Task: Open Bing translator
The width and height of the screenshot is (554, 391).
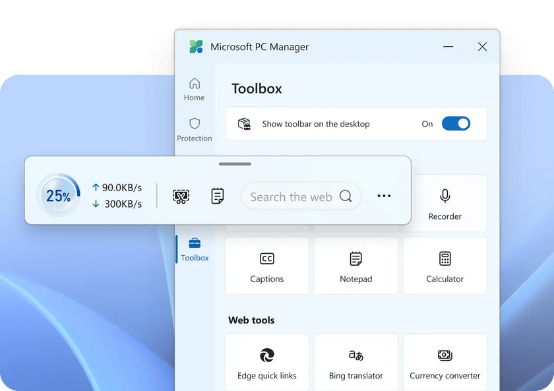Action: click(x=355, y=362)
